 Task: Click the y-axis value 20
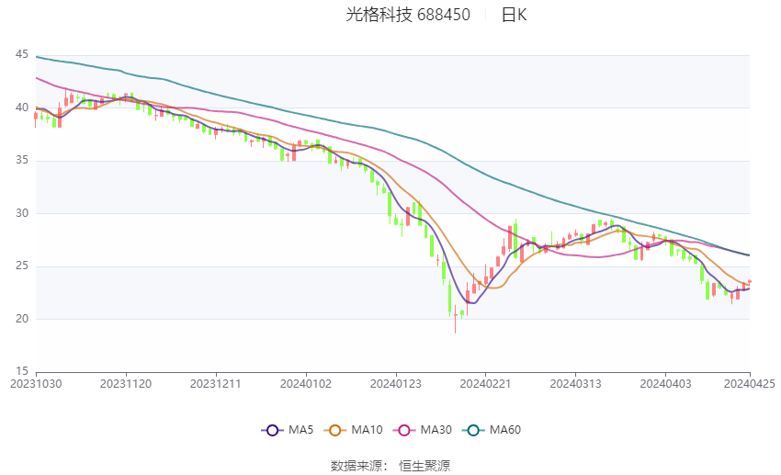[x=22, y=319]
